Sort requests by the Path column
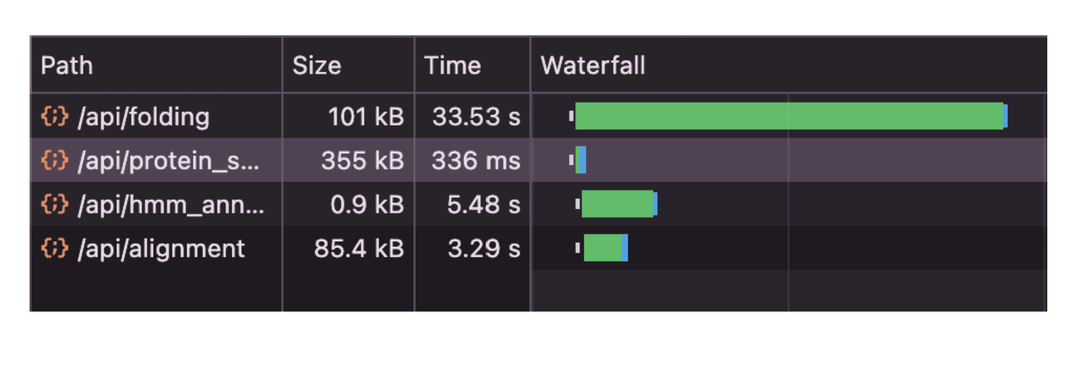The width and height of the screenshot is (1078, 377). click(67, 65)
